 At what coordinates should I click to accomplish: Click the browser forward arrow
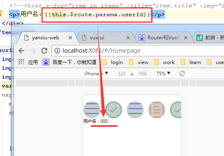coord(33,51)
